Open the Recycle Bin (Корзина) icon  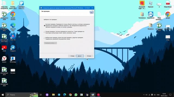click(151, 4)
